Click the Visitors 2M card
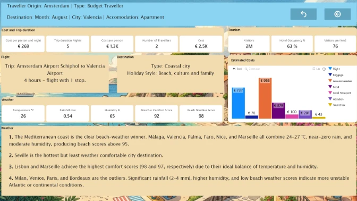357x201 pixels. click(249, 44)
